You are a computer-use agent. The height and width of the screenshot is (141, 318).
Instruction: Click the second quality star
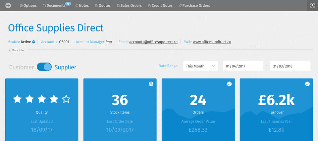click(29, 99)
